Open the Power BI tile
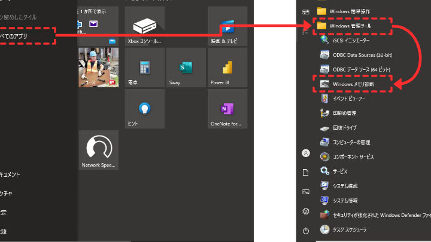Viewport: 431px width, 242px height. click(227, 68)
